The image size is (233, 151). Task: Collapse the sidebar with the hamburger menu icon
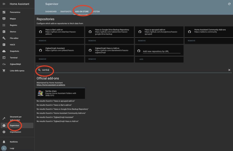click(4, 4)
